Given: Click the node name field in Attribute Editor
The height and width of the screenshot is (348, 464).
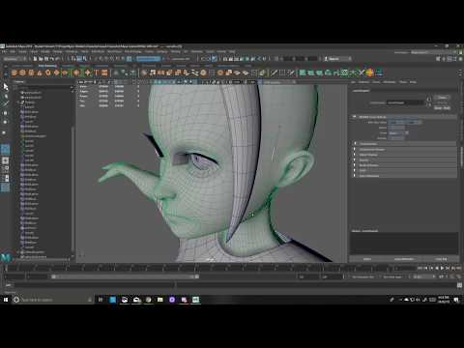Looking at the screenshot, I should coord(406,102).
